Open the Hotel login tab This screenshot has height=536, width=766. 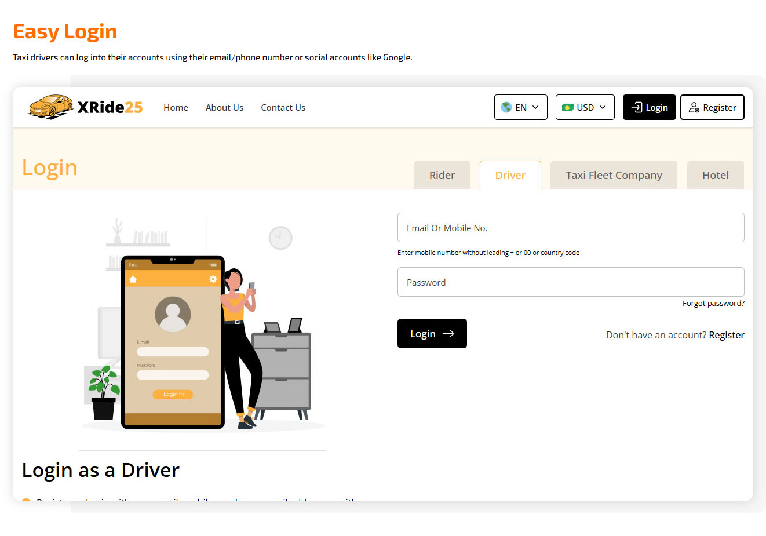(x=716, y=175)
